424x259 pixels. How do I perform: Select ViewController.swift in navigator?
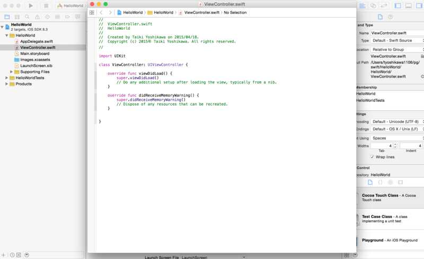pyautogui.click(x=38, y=47)
